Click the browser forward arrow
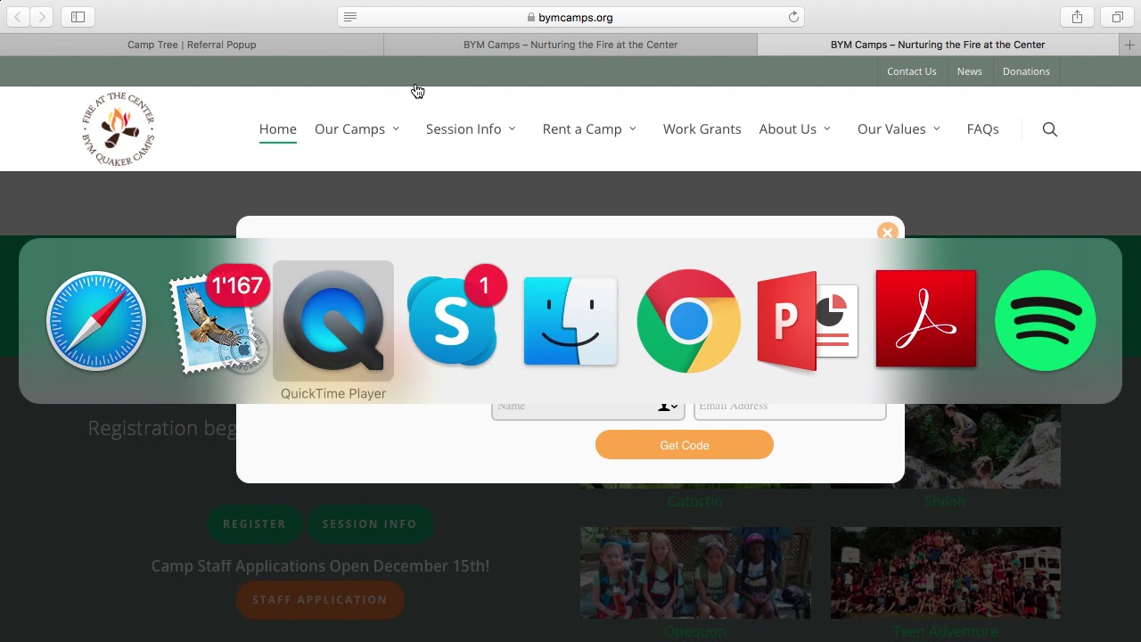Viewport: 1141px width, 642px height. tap(42, 17)
